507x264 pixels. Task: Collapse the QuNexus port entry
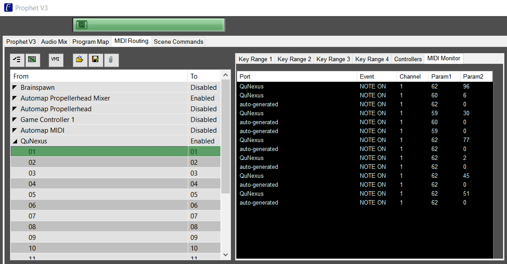(15, 141)
